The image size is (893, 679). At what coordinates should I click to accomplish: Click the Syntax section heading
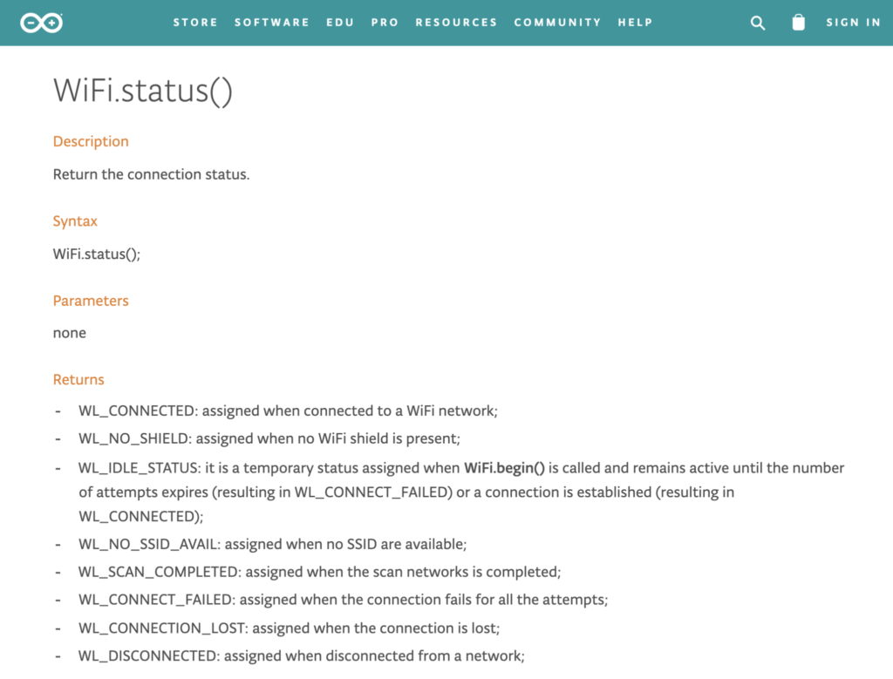pos(75,221)
